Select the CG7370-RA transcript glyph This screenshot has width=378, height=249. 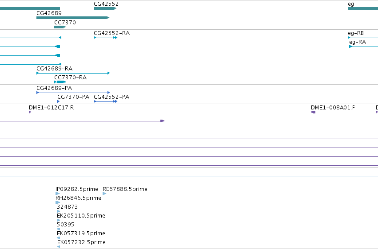click(60, 82)
